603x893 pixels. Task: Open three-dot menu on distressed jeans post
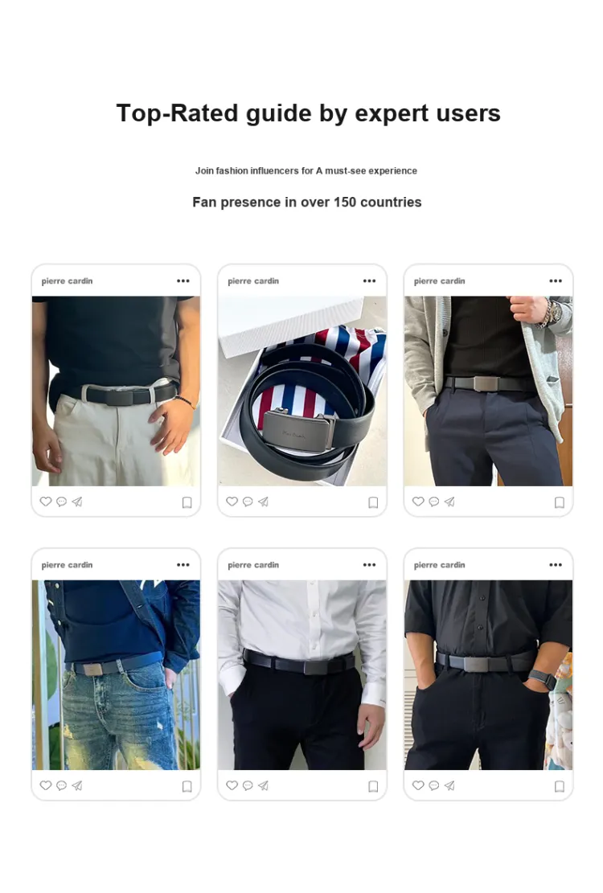pyautogui.click(x=183, y=565)
